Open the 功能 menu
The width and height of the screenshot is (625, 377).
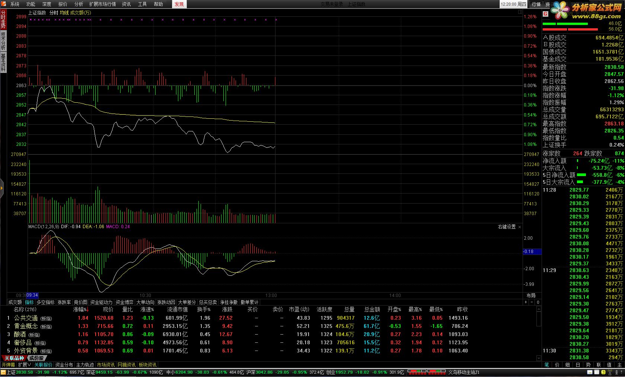[x=31, y=4]
